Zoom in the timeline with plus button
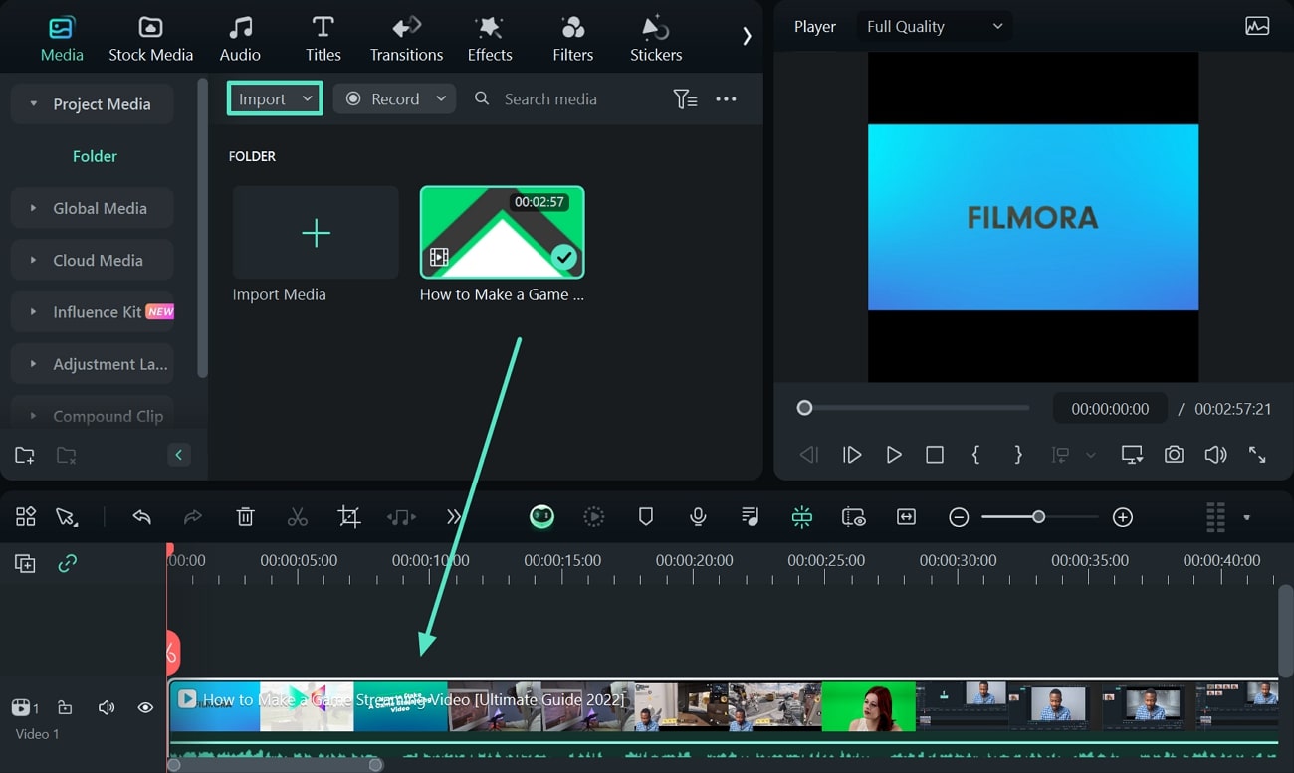Image resolution: width=1294 pixels, height=773 pixels. [1123, 517]
